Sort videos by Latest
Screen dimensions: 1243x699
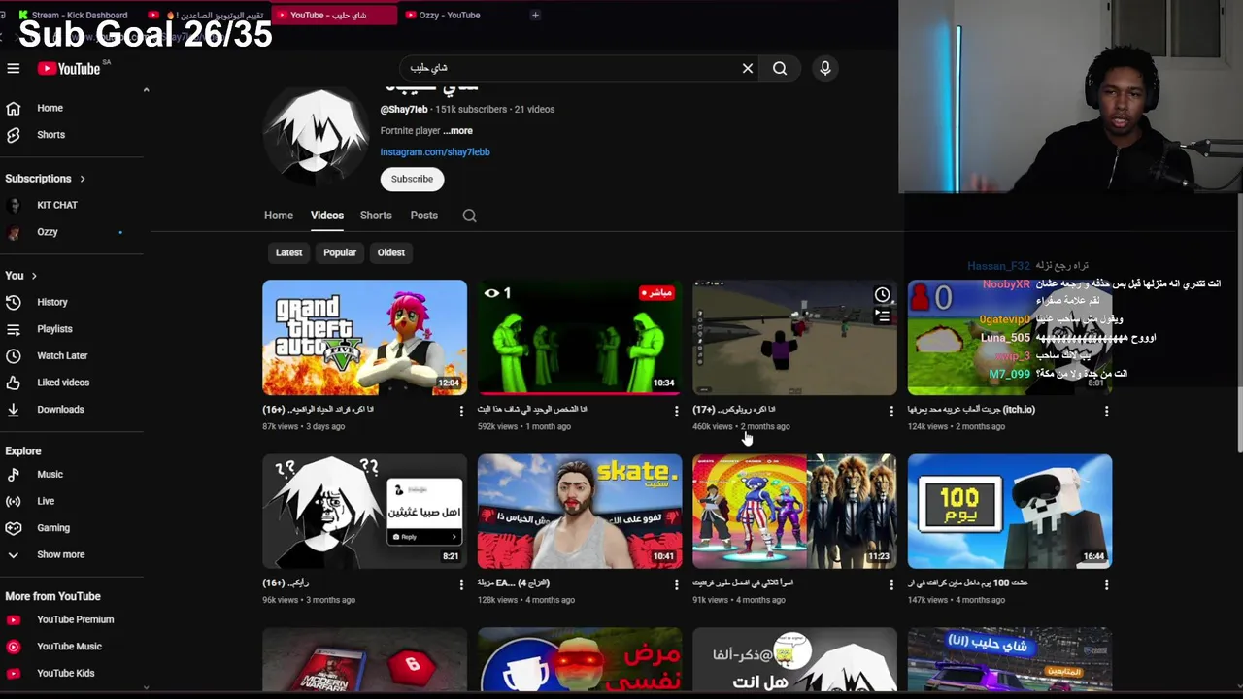(x=288, y=252)
